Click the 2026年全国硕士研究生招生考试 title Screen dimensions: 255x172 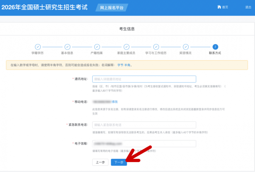click(x=45, y=7)
